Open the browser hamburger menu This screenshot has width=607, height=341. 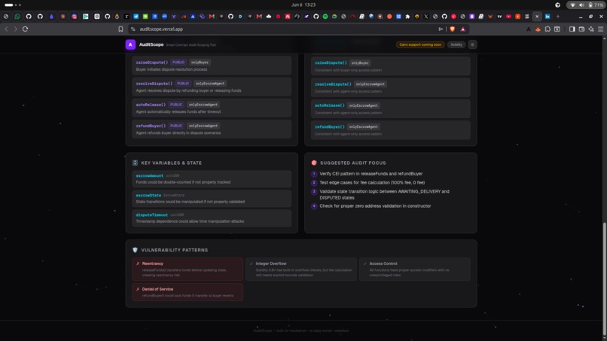click(600, 29)
